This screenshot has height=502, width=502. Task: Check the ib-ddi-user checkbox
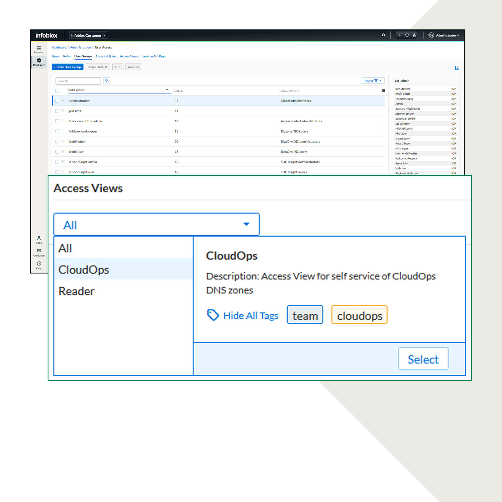point(57,151)
